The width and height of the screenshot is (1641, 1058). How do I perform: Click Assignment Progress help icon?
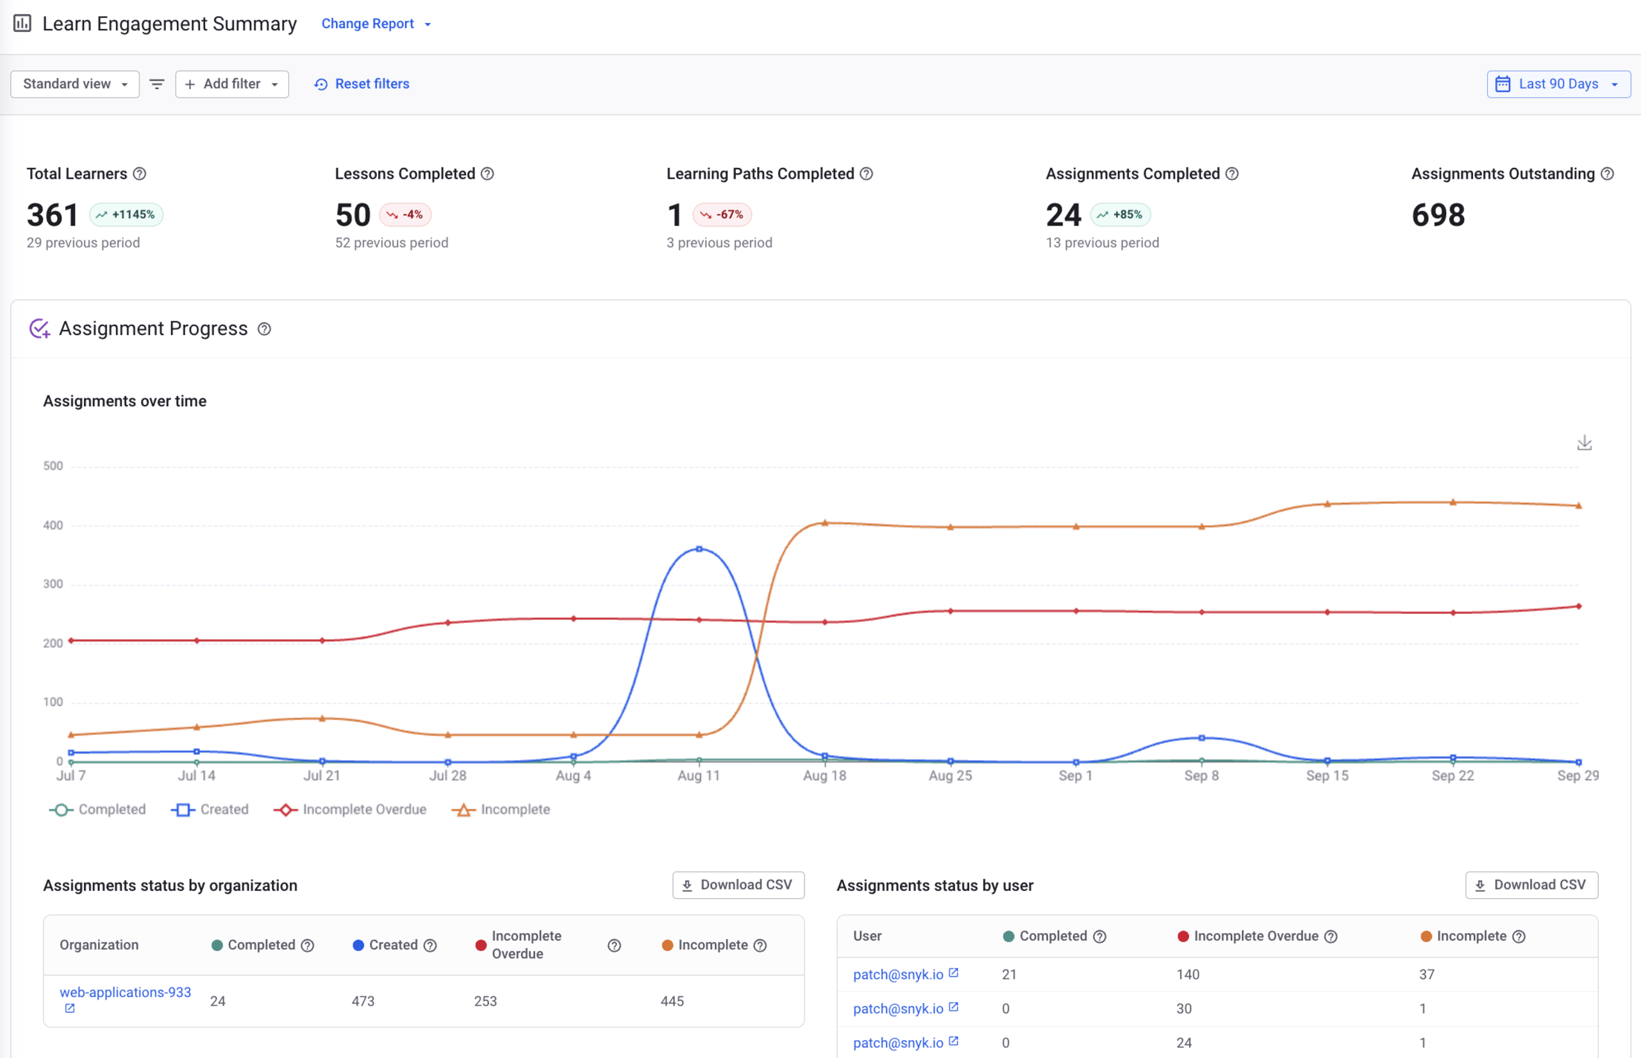[x=264, y=329]
